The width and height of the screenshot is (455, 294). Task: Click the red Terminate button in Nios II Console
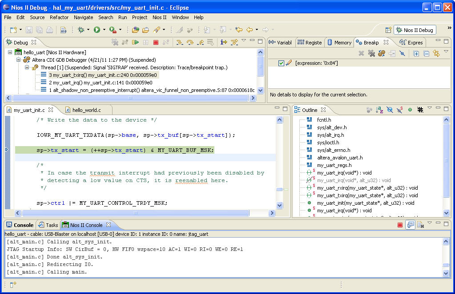point(400,225)
